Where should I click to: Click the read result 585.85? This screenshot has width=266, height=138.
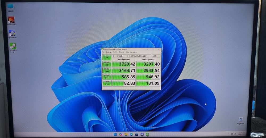(x=124, y=77)
